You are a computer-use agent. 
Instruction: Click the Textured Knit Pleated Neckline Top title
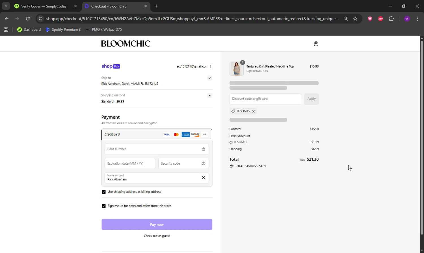coord(270,66)
